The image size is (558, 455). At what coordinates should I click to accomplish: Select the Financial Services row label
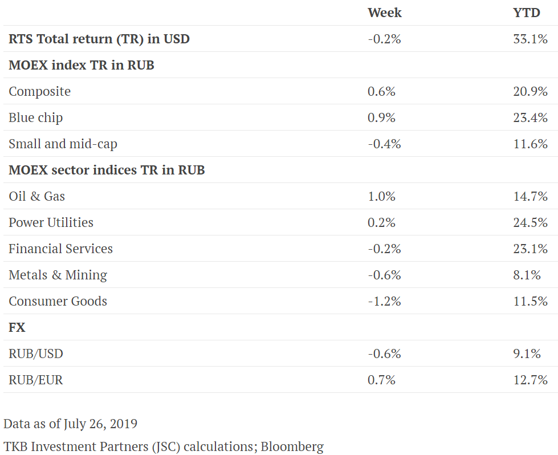coord(61,249)
